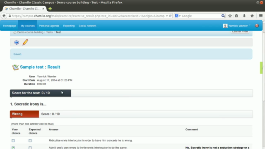Follow the Tests breadcrumb link
265x149 pixels.
(x=49, y=32)
